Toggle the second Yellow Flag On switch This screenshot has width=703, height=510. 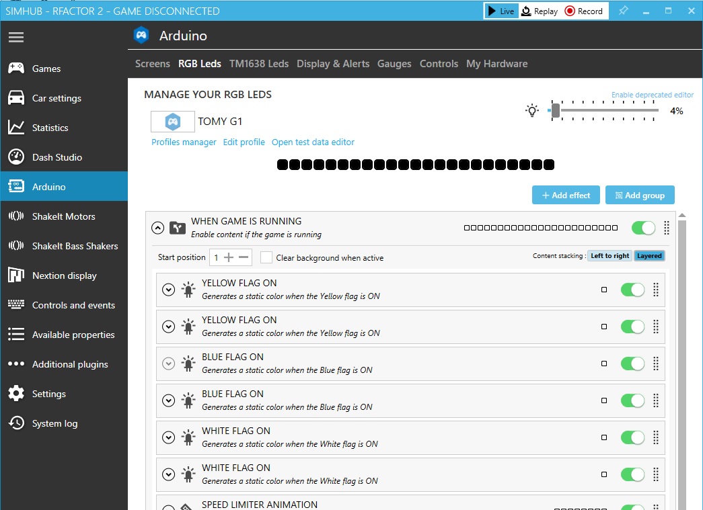[632, 327]
